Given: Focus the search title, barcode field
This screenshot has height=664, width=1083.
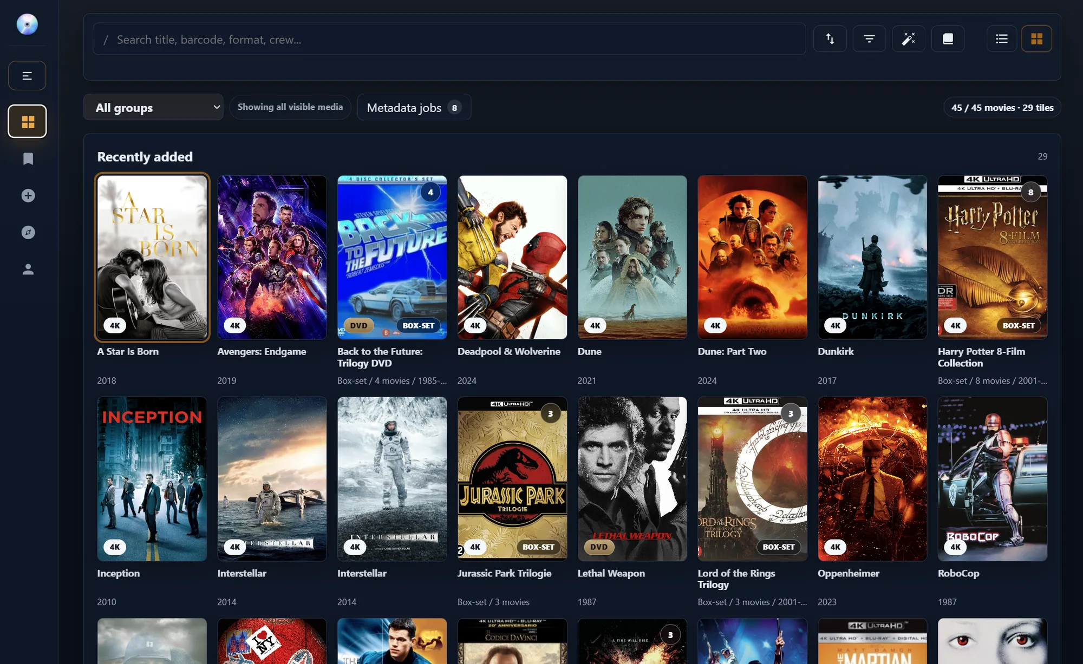Looking at the screenshot, I should [x=449, y=39].
